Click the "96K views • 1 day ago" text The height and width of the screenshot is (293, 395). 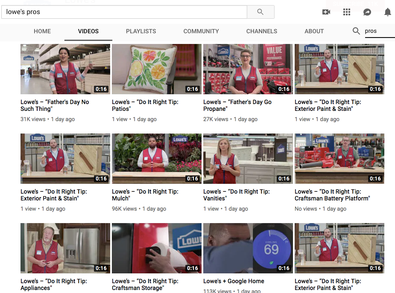(x=139, y=209)
